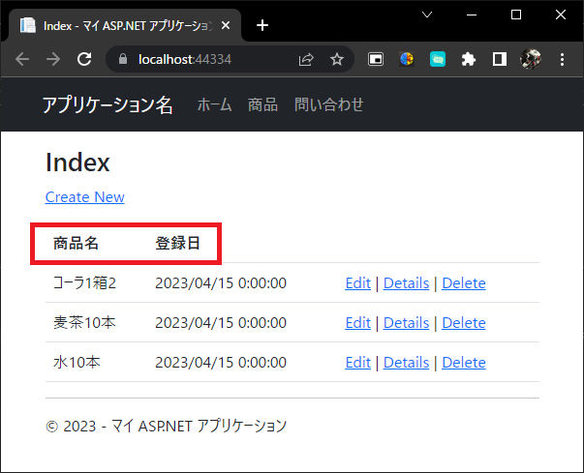Image resolution: width=584 pixels, height=473 pixels.
Task: Open Details for 水10本
Action: pos(407,363)
